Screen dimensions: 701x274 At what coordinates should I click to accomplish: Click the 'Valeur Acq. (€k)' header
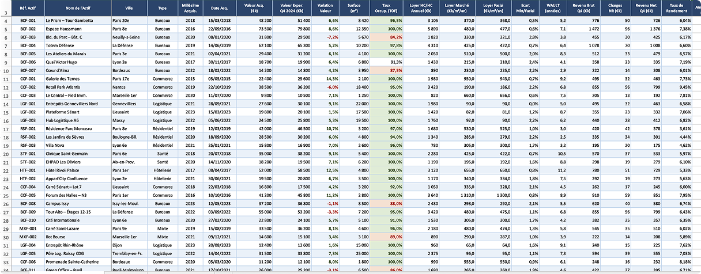pos(254,8)
